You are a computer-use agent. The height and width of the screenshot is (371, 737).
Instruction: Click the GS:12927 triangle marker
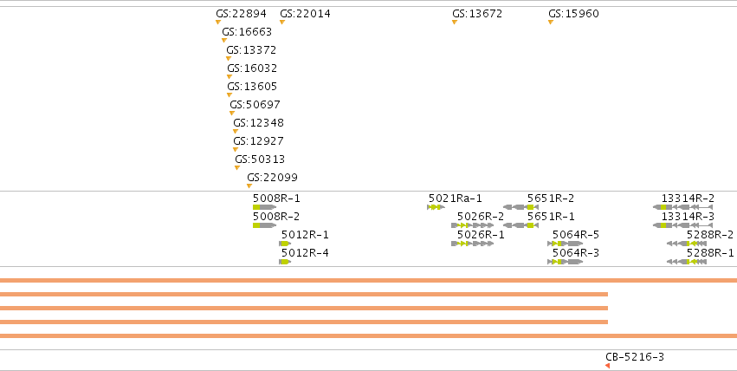point(236,150)
